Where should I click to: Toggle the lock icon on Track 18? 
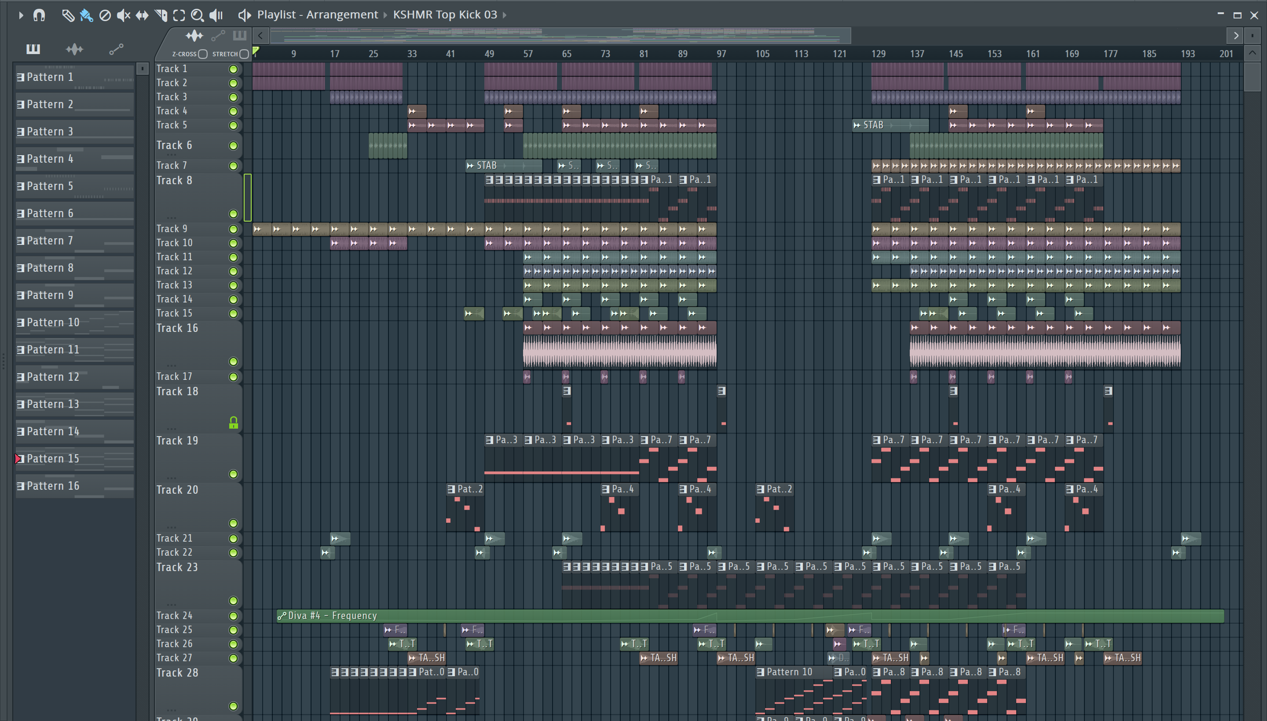tap(233, 422)
